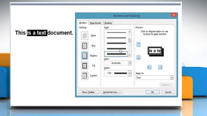Switch to the Borders tab
Viewport: 207px width, 116px height.
click(83, 23)
